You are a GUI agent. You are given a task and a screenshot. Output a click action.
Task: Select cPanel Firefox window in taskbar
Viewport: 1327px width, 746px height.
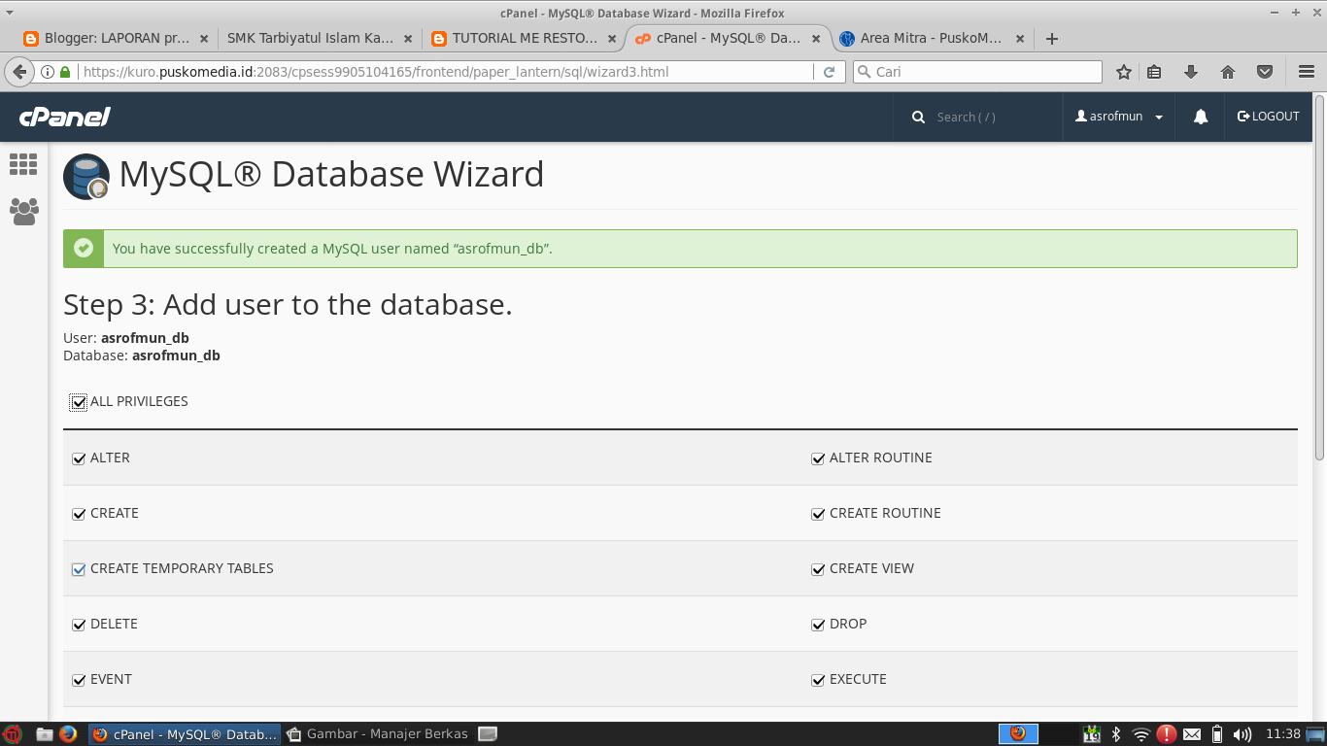185,734
